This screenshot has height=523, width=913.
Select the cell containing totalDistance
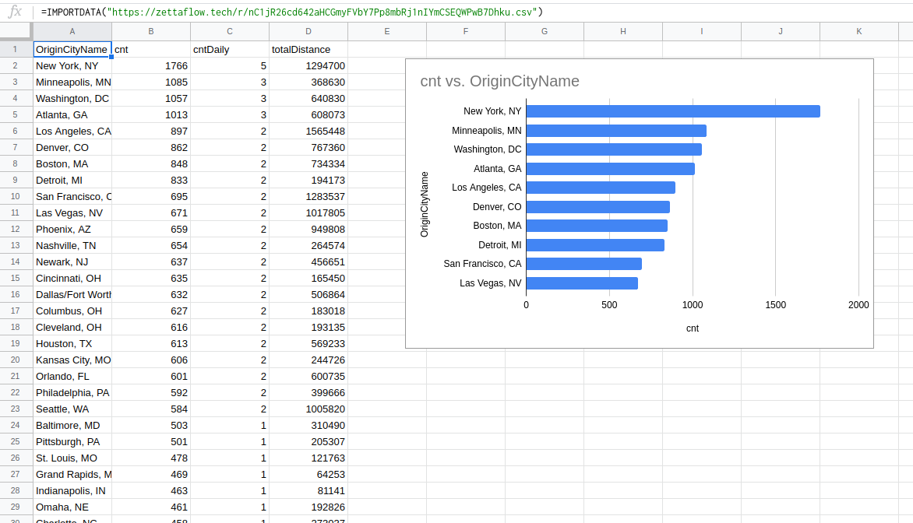308,49
